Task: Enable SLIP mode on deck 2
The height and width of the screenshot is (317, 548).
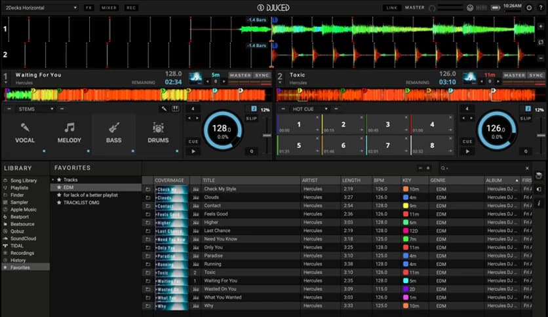Action: pyautogui.click(x=527, y=117)
